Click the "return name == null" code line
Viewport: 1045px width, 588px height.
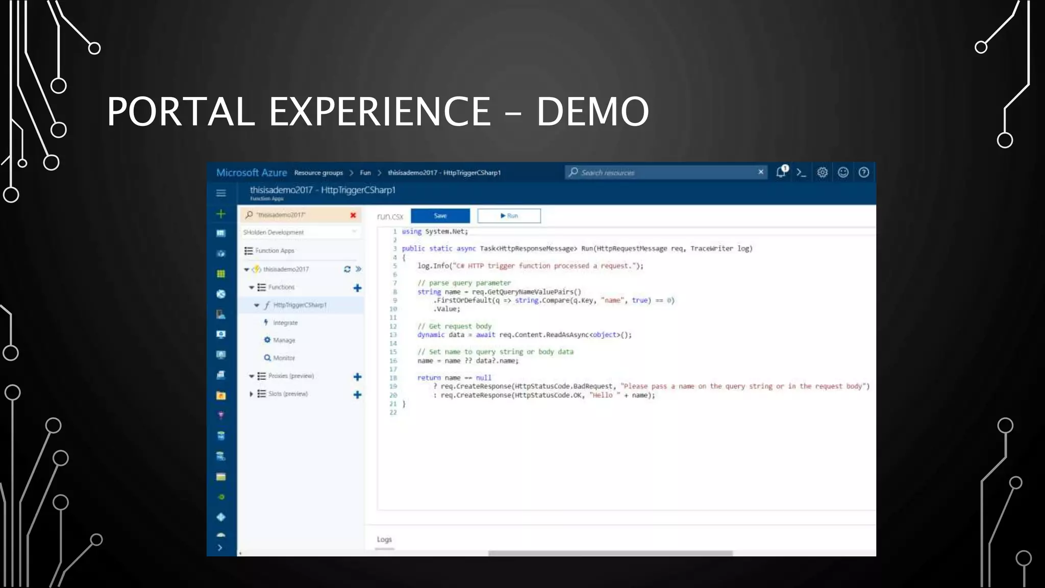coord(454,378)
